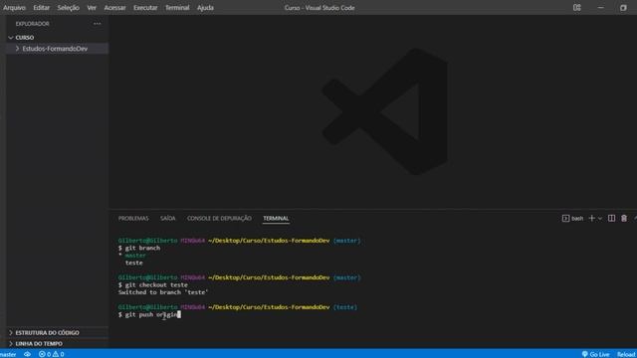637x358 pixels.
Task: Expand the Estudos-FormandoDev folder chevron
Action: pyautogui.click(x=17, y=49)
